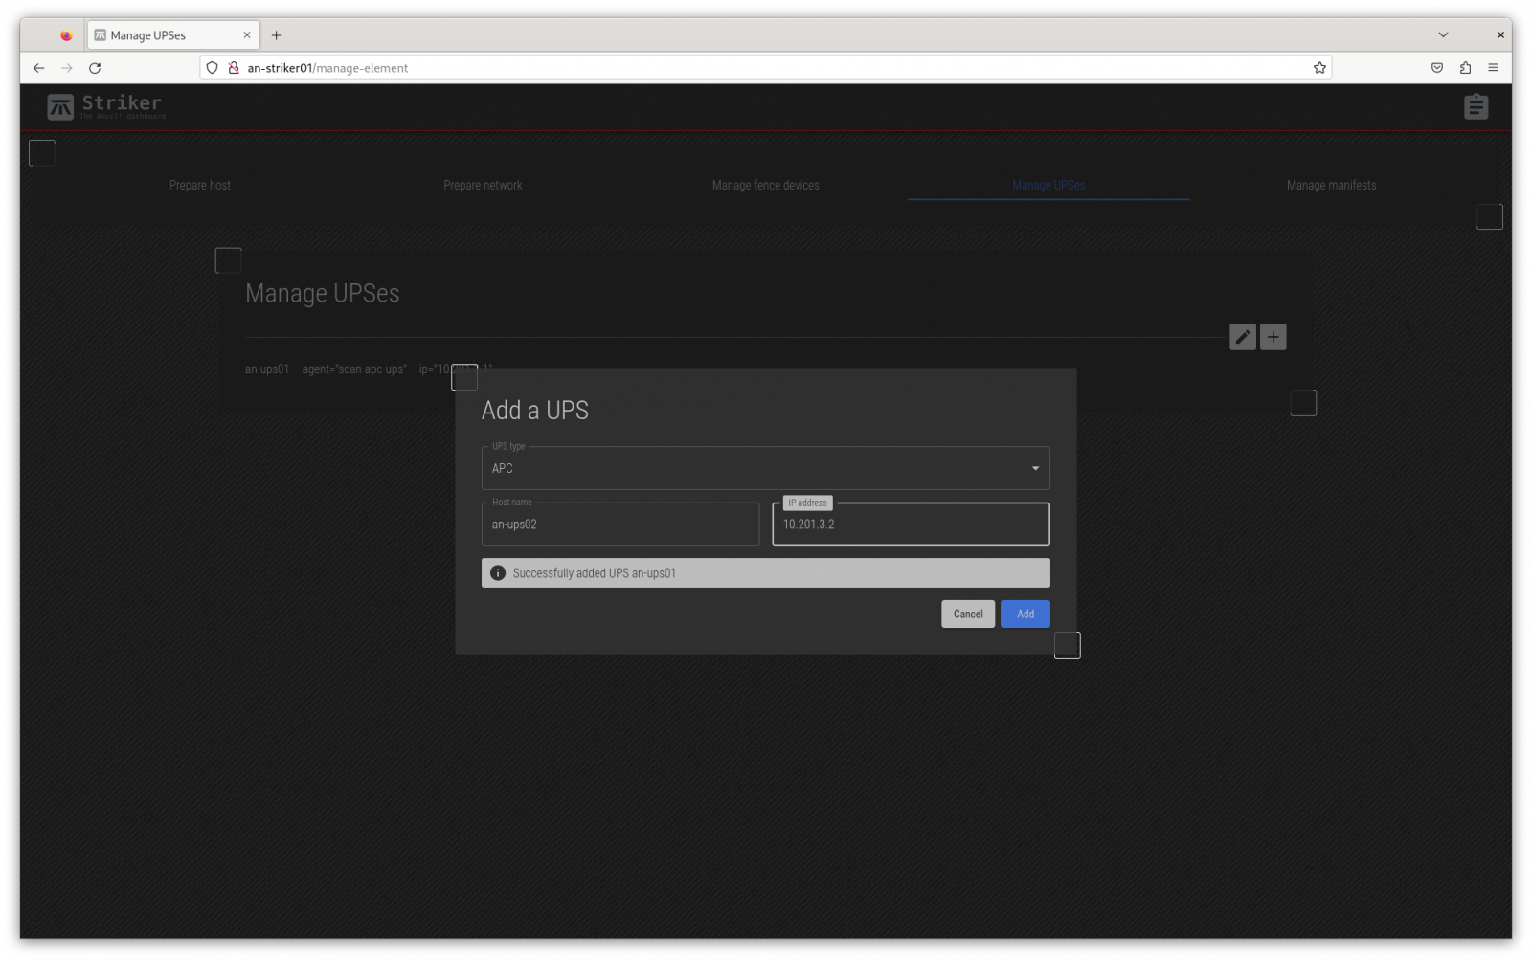The image size is (1532, 961).
Task: Click Cancel in the Add a UPS dialog
Action: pos(967,615)
